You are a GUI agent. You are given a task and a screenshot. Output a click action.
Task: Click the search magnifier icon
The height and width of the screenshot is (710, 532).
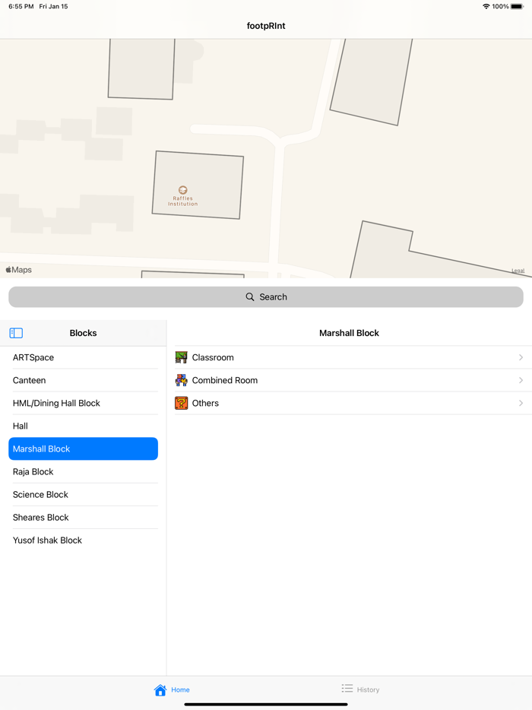click(x=250, y=296)
